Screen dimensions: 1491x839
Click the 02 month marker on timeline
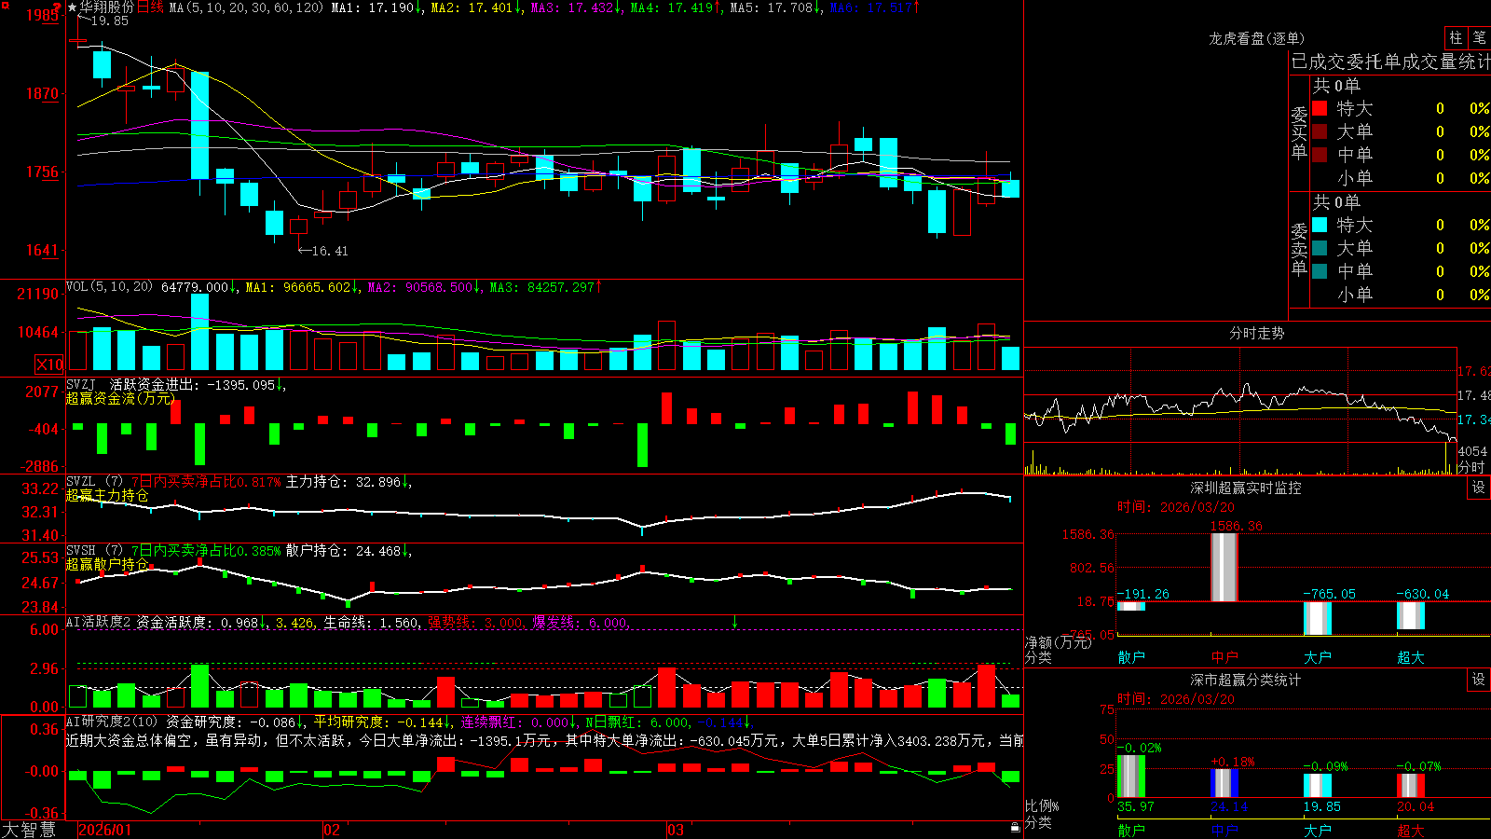(332, 830)
